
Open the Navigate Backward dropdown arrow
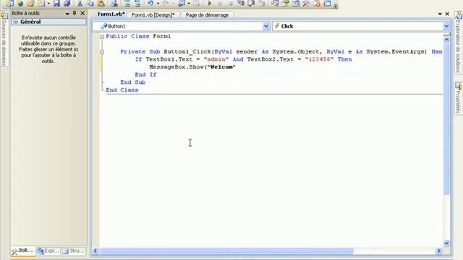tap(189, 4)
